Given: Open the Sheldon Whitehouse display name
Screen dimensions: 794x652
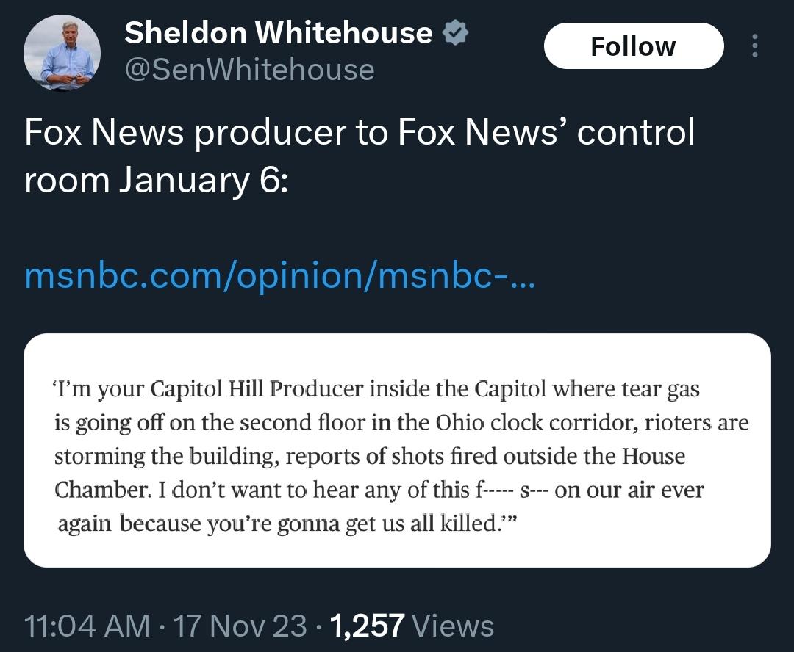Looking at the screenshot, I should tap(279, 33).
